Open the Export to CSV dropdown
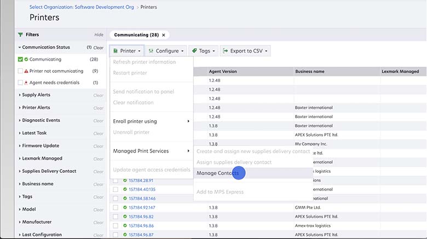 tap(245, 51)
